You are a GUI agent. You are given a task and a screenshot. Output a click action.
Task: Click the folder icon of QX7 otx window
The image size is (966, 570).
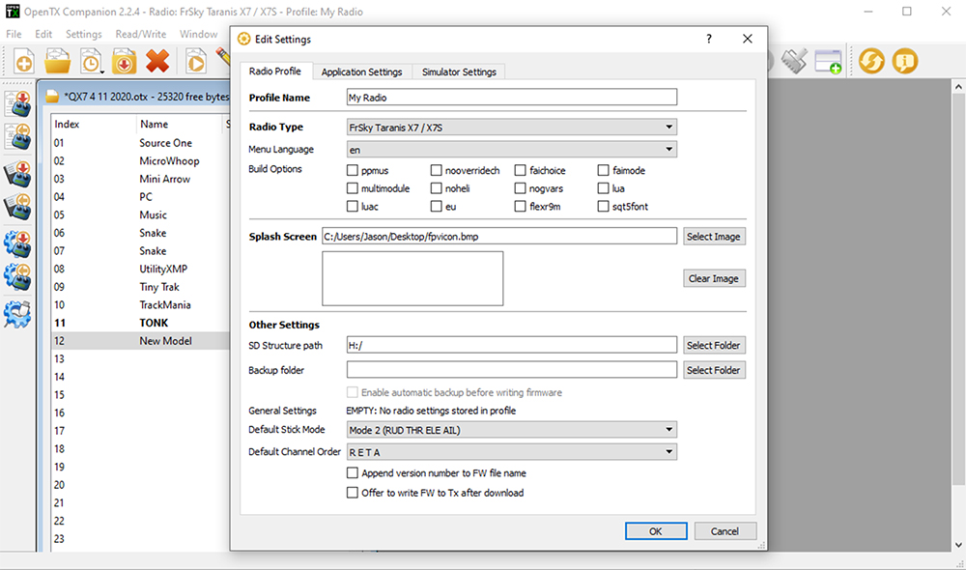[x=52, y=97]
